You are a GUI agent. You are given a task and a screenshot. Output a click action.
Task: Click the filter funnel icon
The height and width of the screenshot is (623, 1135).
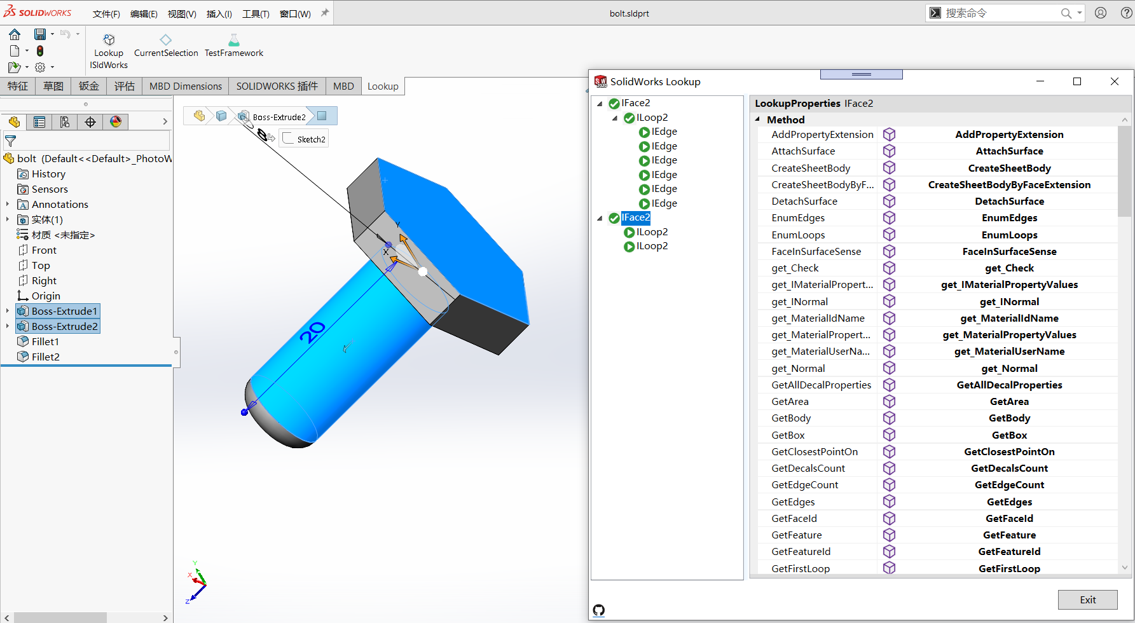(11, 141)
